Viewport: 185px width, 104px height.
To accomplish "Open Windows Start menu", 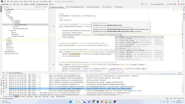I will [71, 102].
